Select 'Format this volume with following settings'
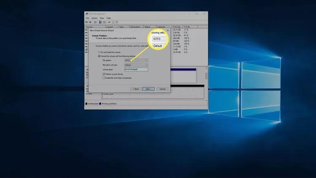This screenshot has height=178, width=316. click(x=99, y=56)
